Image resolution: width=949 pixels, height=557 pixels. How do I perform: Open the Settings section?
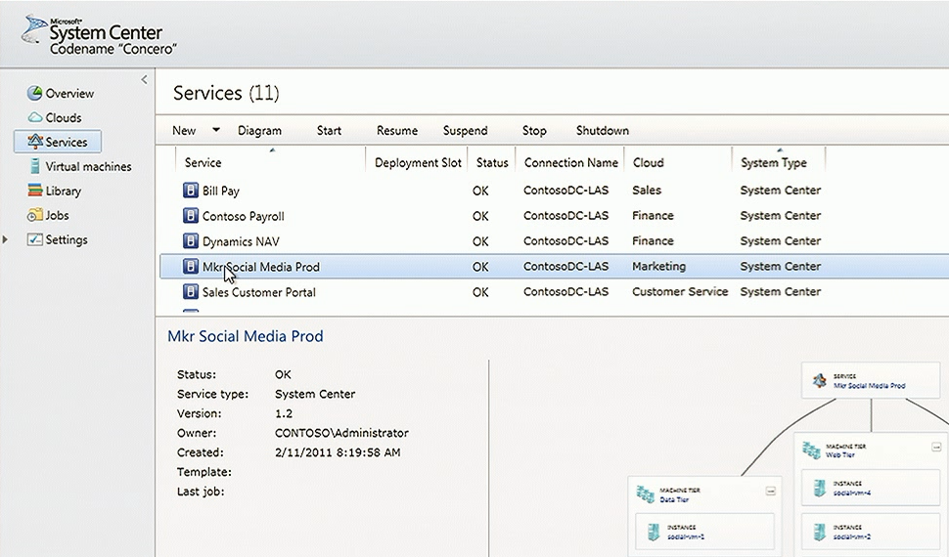coord(67,239)
